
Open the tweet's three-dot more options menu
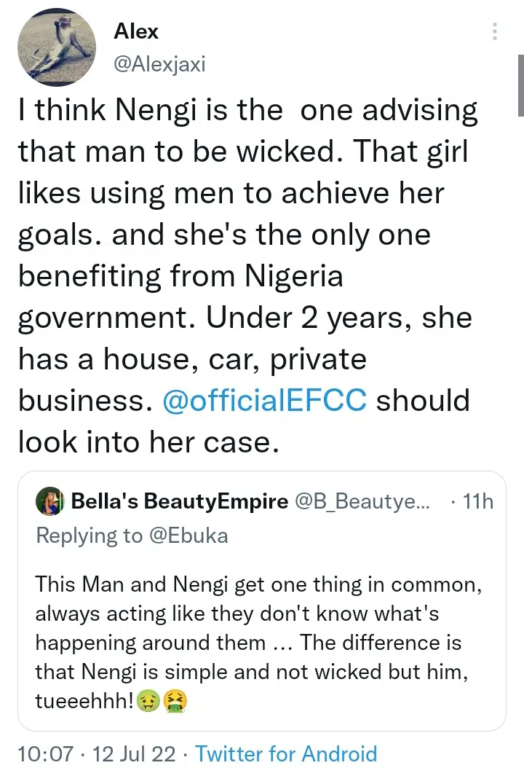tap(495, 31)
